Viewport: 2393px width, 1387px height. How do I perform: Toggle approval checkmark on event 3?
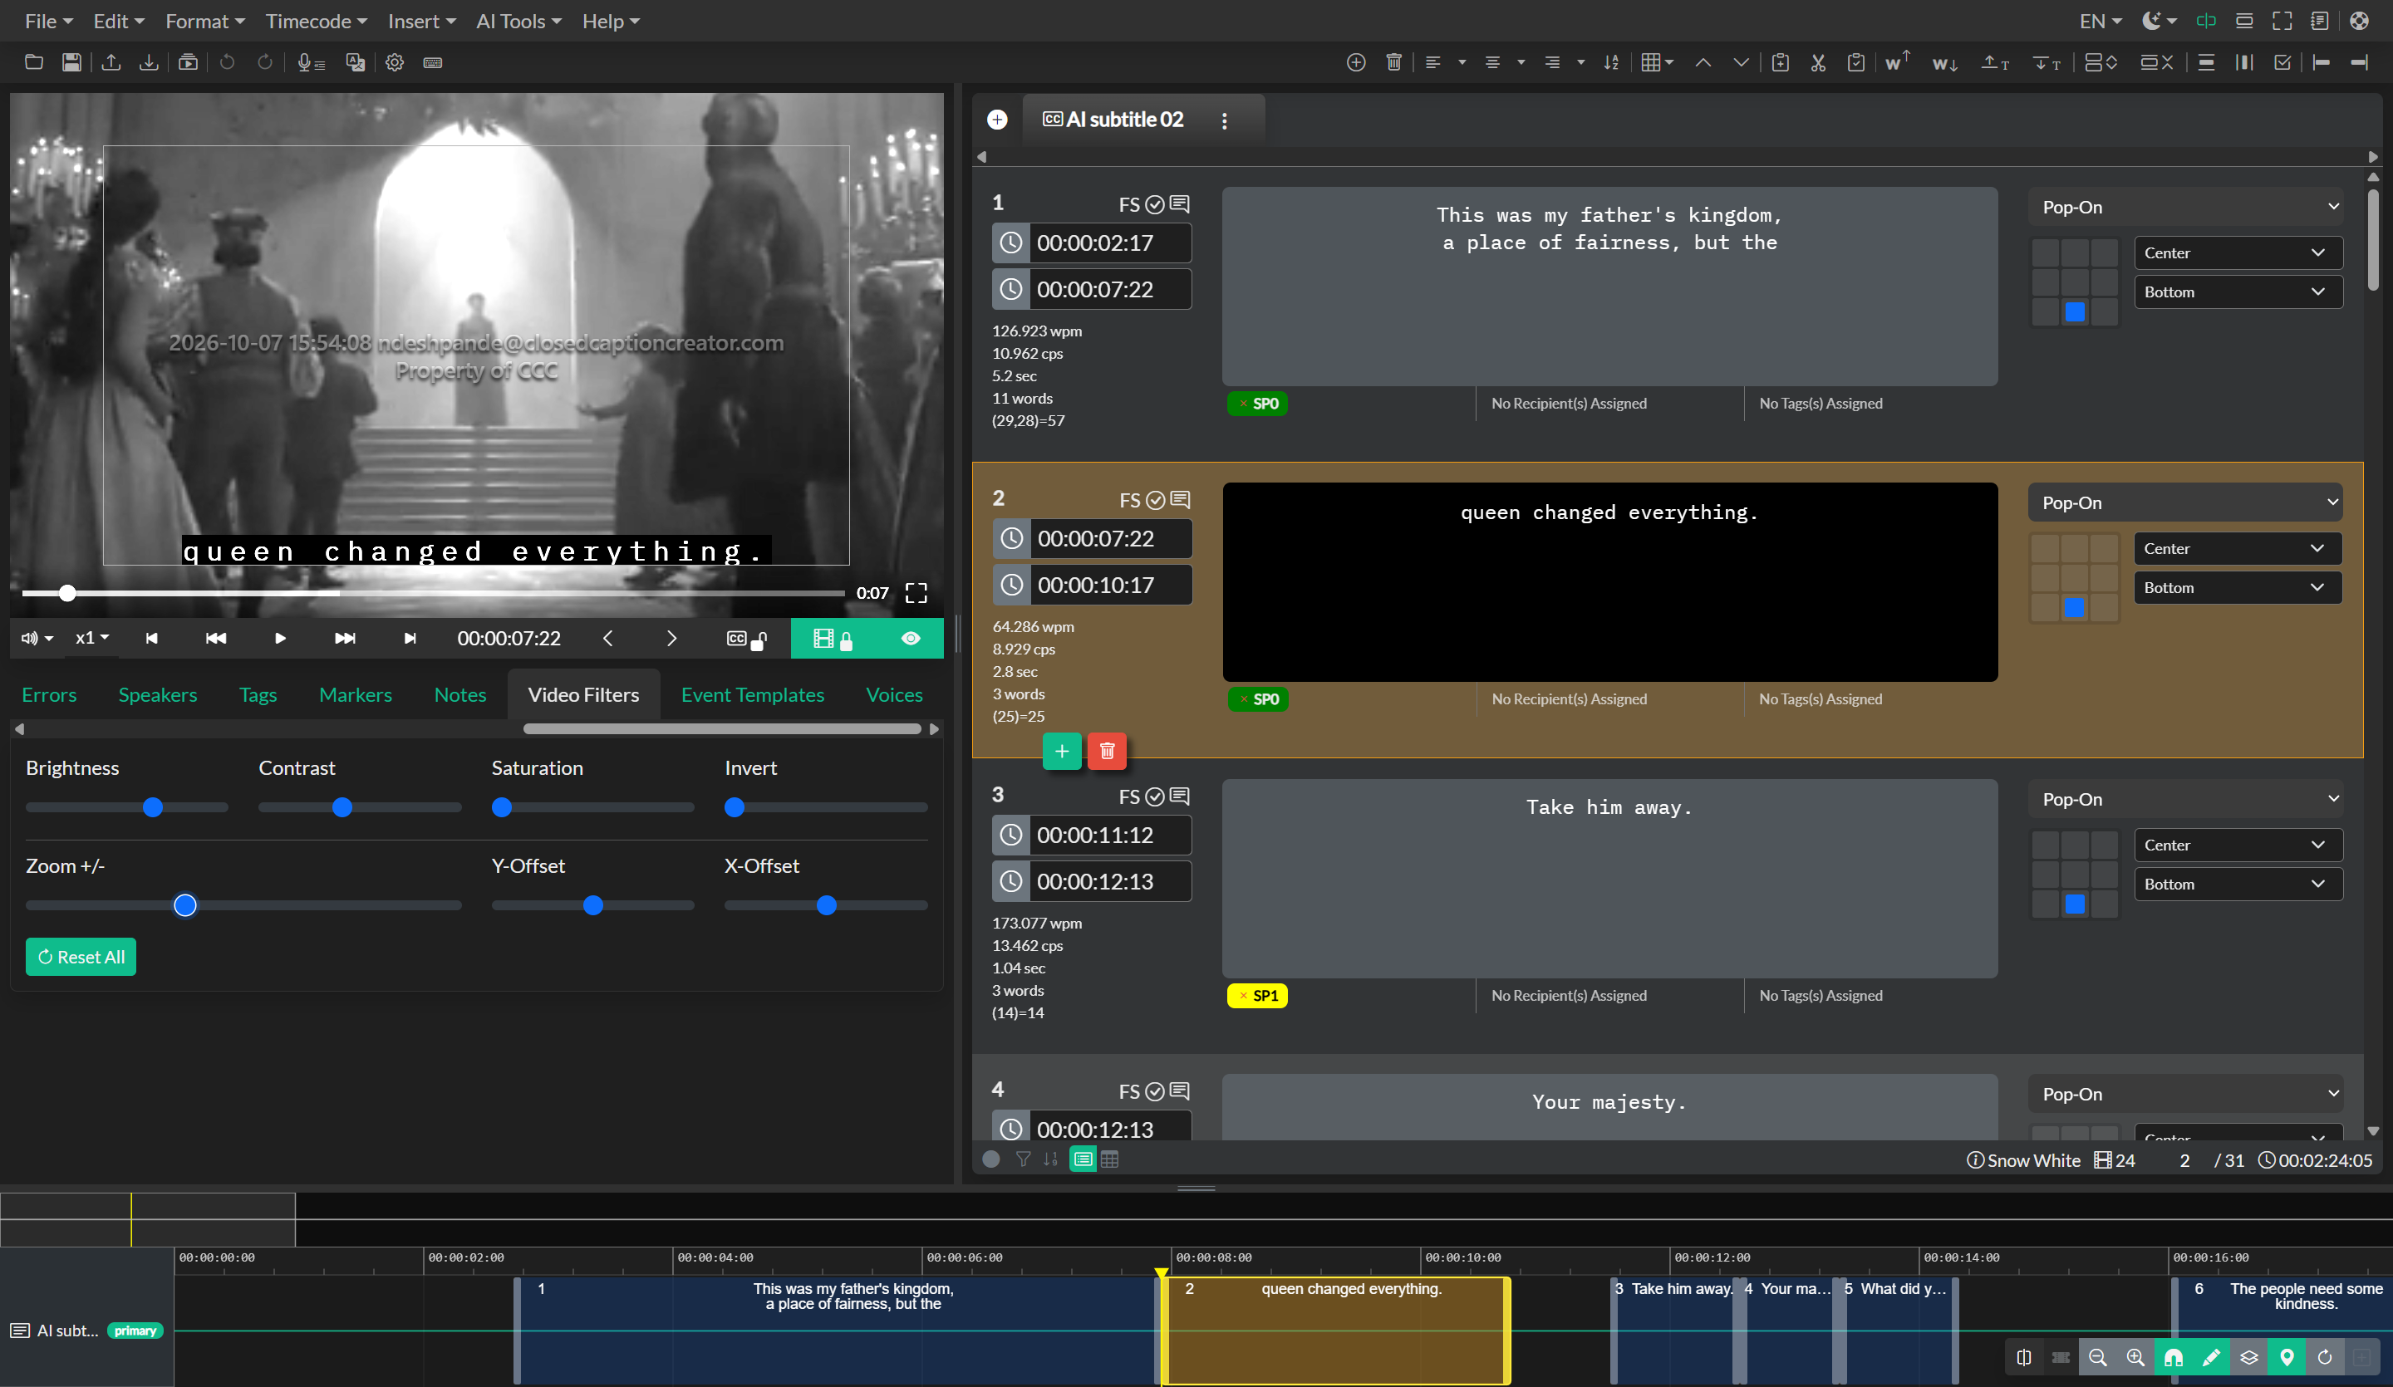1155,796
